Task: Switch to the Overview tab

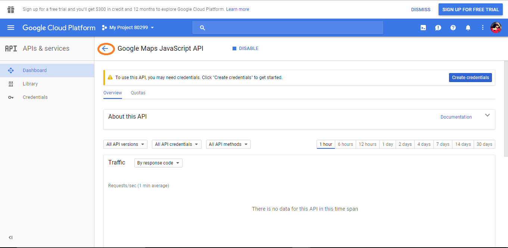Action: point(113,93)
